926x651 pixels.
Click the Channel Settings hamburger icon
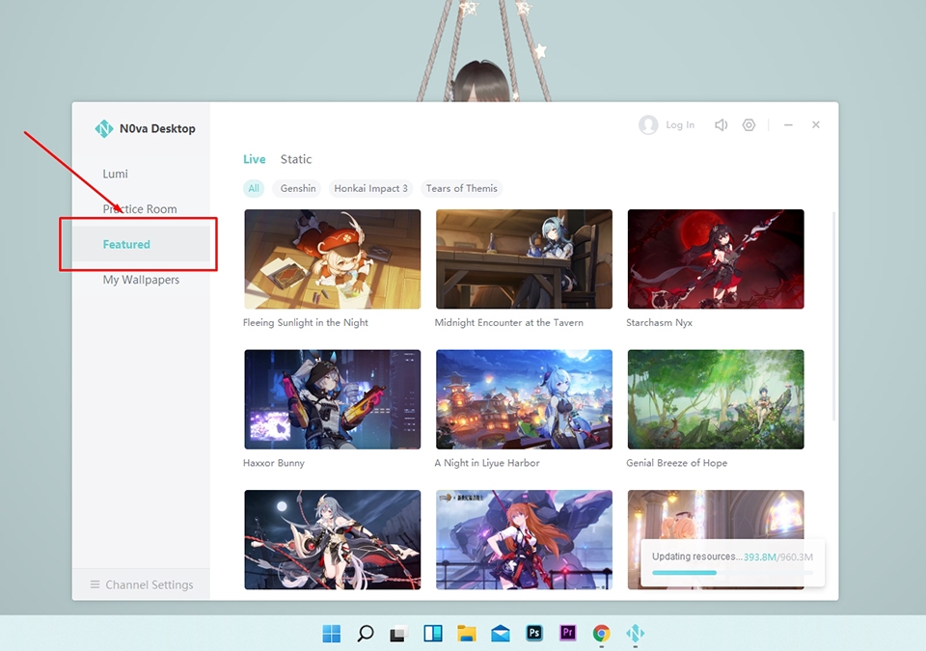point(95,584)
